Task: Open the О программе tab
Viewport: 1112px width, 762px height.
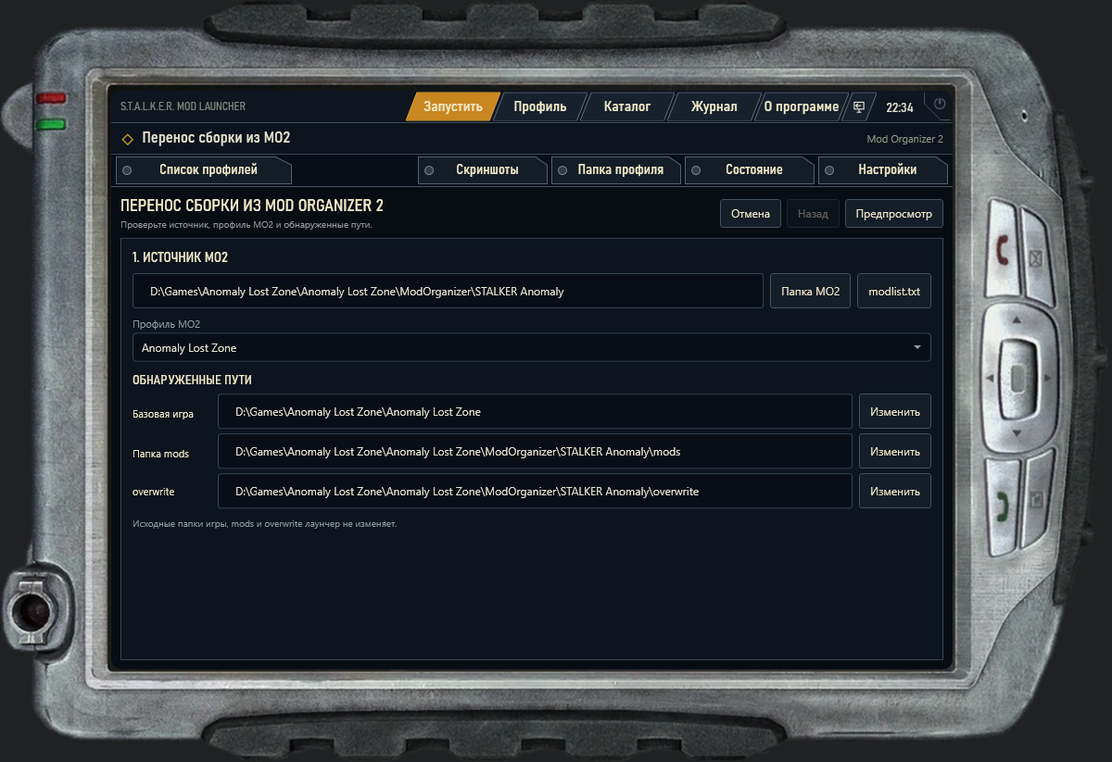Action: (x=802, y=106)
